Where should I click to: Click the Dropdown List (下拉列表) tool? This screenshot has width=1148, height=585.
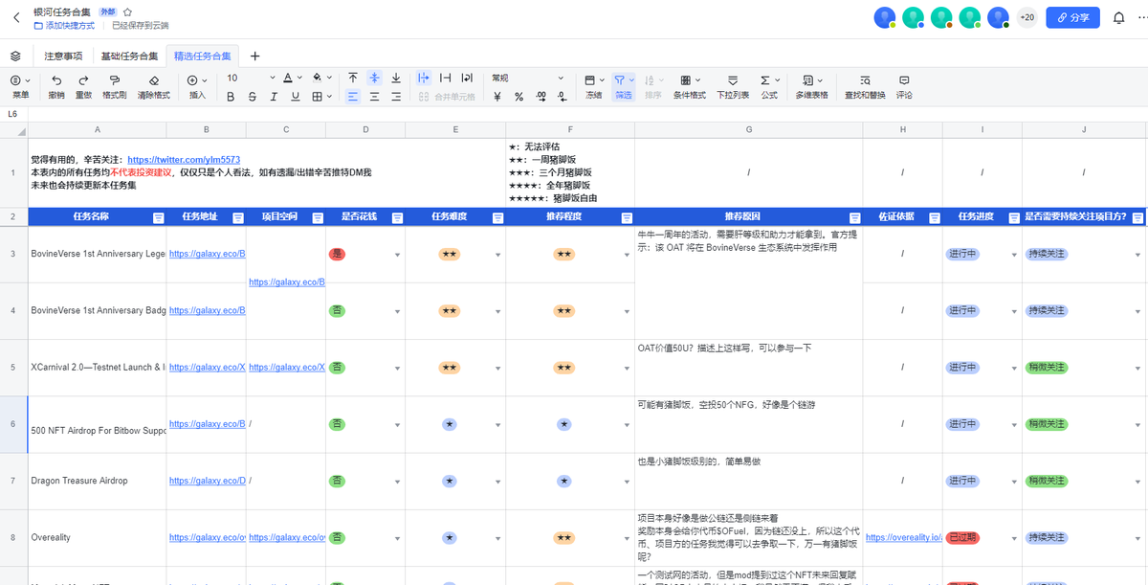coord(733,86)
